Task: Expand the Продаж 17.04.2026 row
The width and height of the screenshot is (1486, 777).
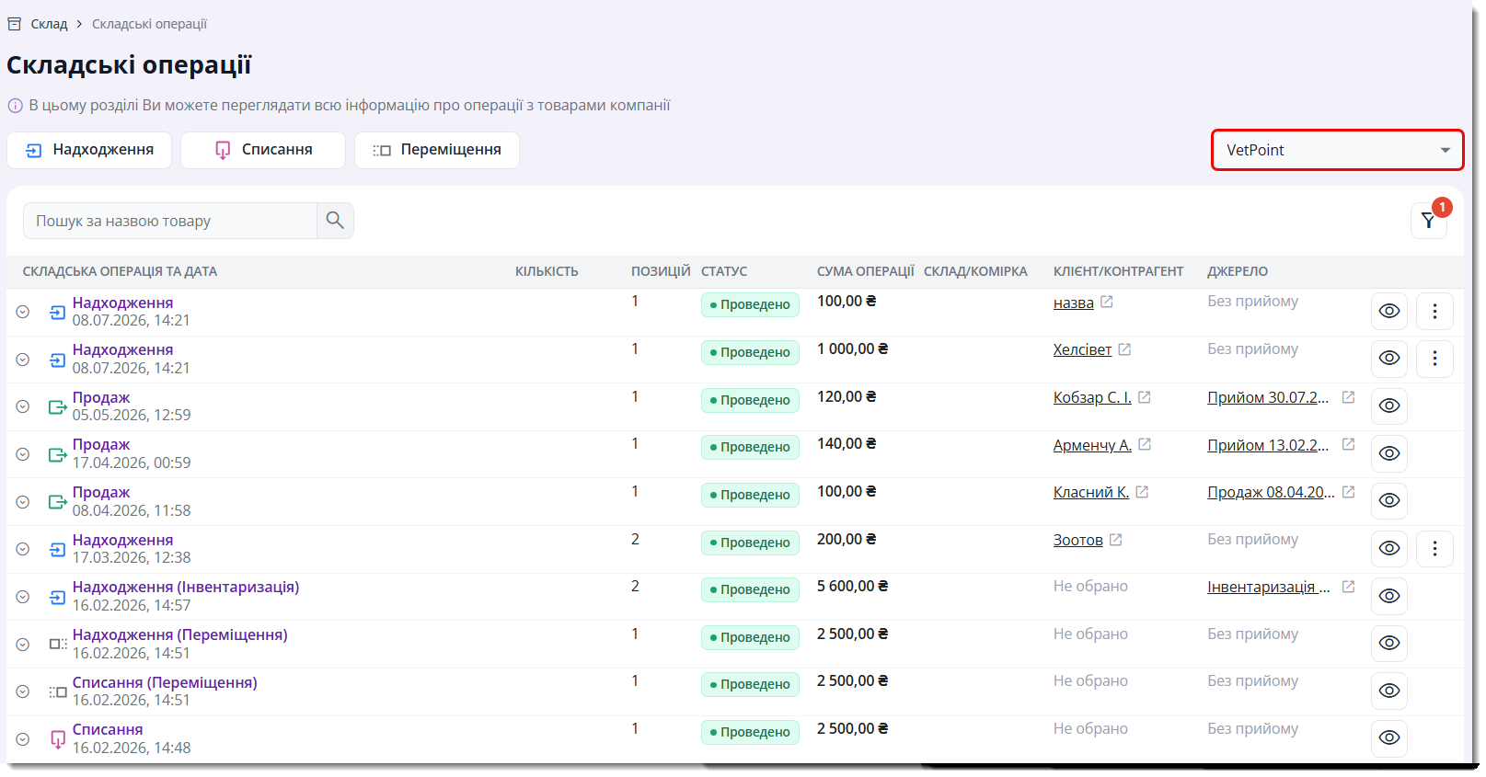Action: tap(23, 454)
